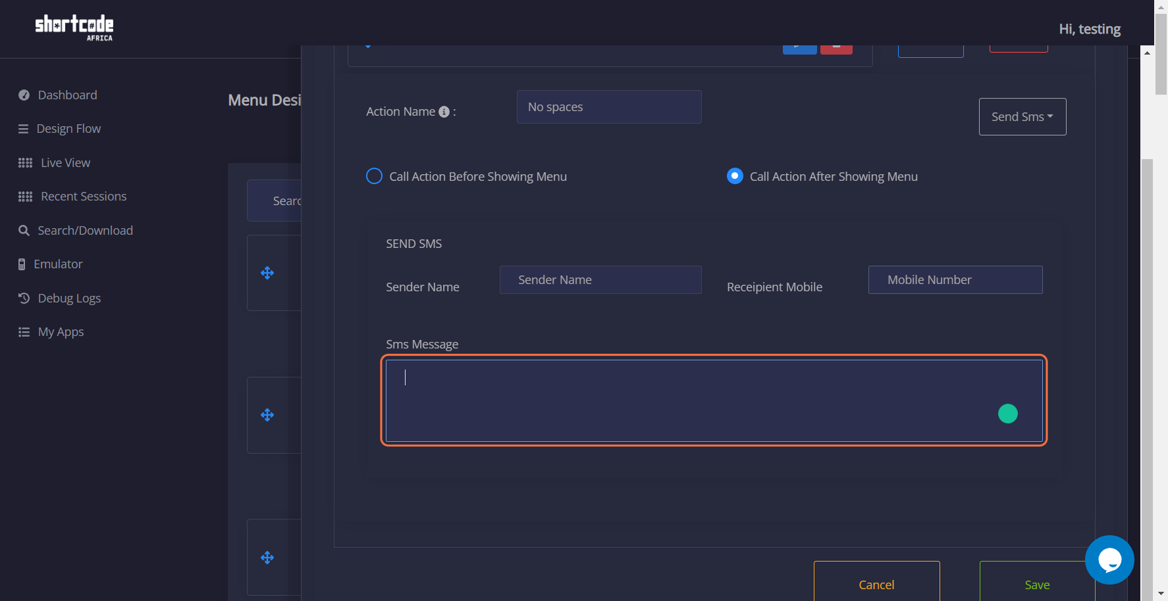Open the Emulator page
Image resolution: width=1168 pixels, height=601 pixels.
pyautogui.click(x=58, y=264)
